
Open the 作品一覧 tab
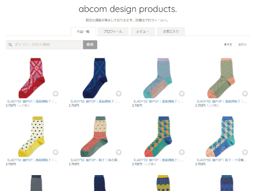[x=83, y=32]
